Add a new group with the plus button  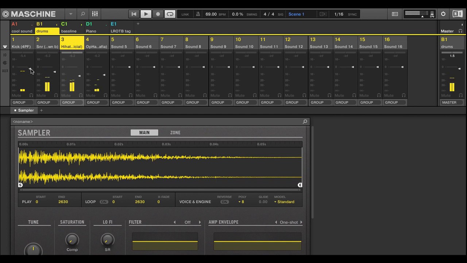point(138,24)
